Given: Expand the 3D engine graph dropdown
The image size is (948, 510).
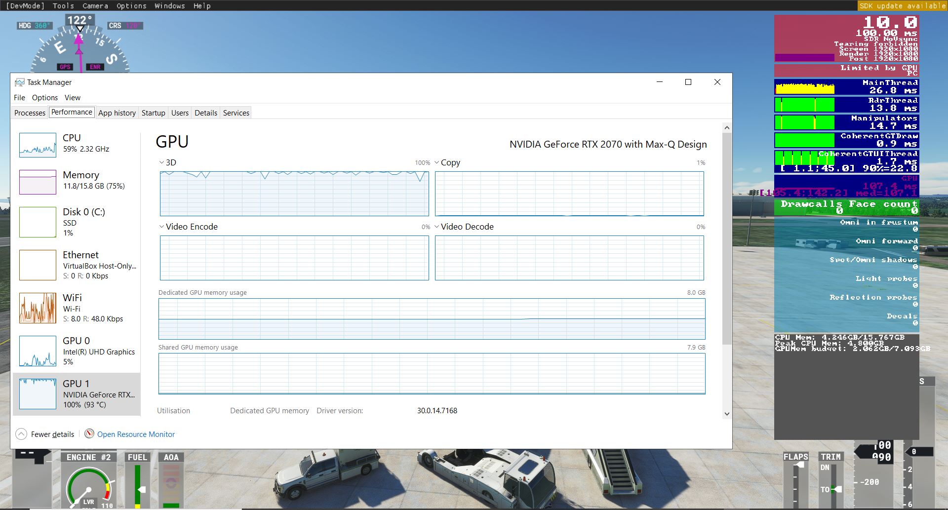Looking at the screenshot, I should (x=161, y=162).
